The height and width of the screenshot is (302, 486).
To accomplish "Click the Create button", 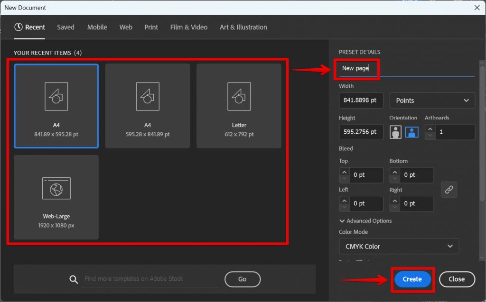I will coord(412,279).
